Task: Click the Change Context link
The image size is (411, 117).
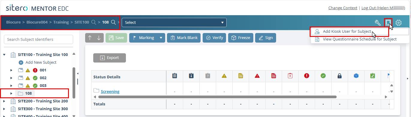Action: pos(343,8)
